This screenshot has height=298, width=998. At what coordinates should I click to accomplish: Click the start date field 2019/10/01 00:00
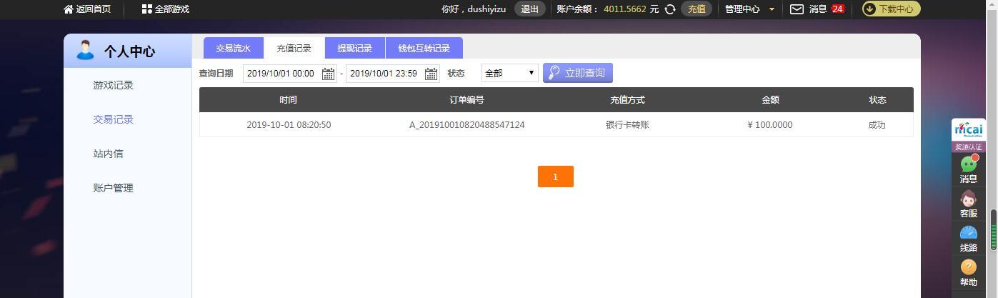[289, 74]
